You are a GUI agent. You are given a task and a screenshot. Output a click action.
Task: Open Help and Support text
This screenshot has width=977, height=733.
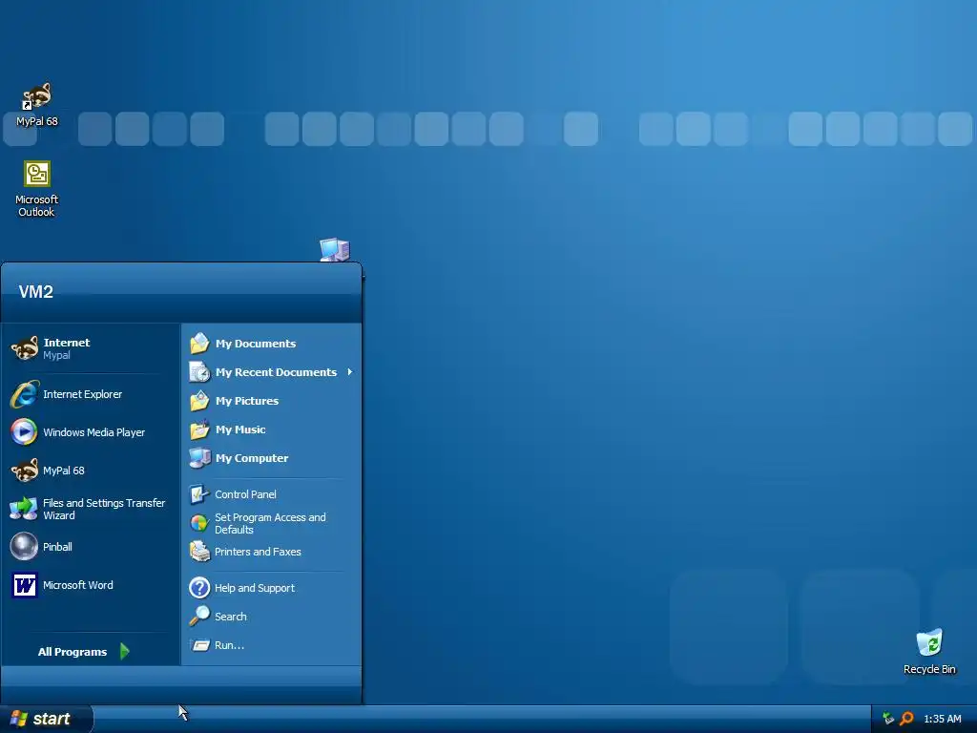pos(255,588)
